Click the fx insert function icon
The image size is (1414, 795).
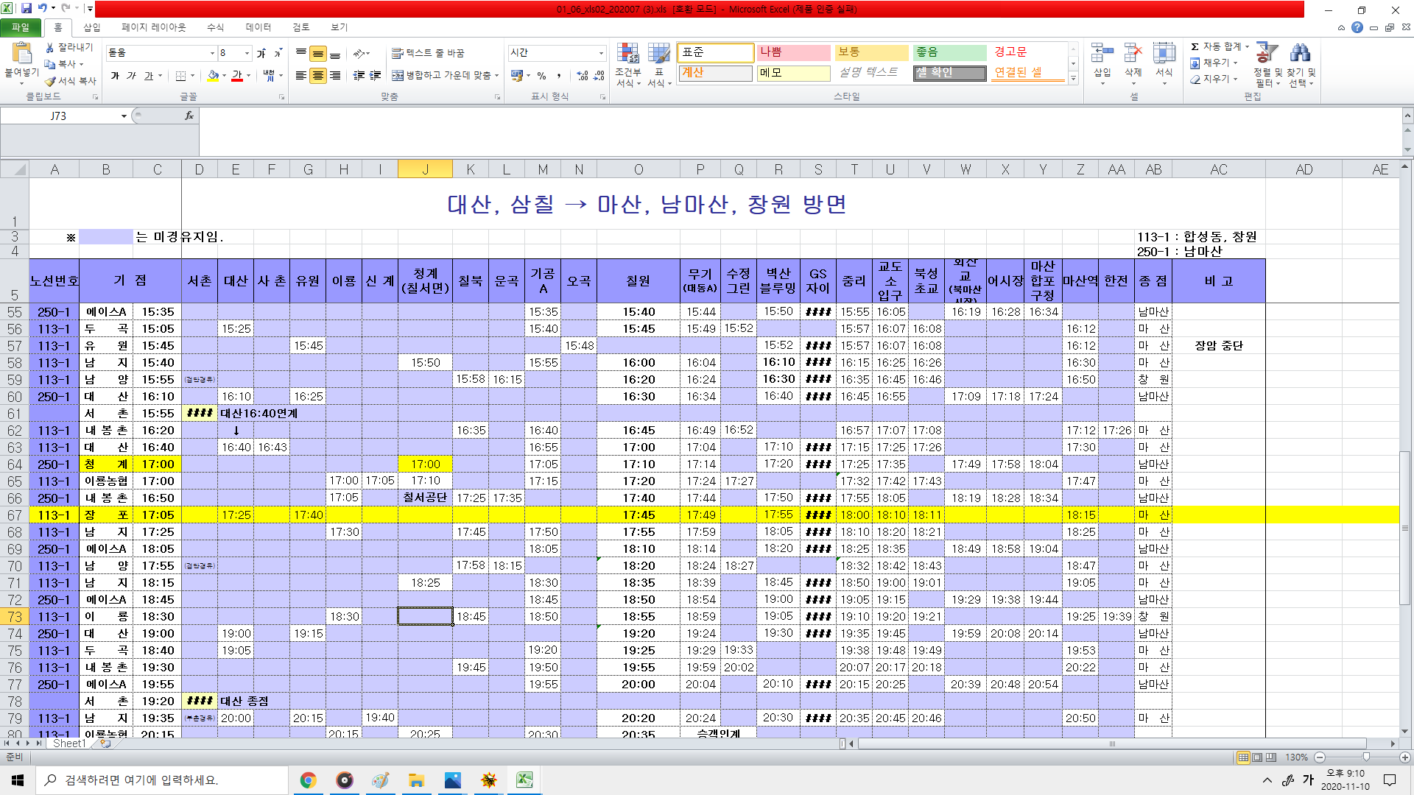(189, 116)
